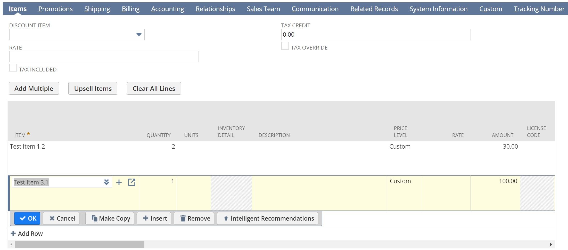The image size is (568, 250).
Task: Open the Discount Item dropdown
Action: click(x=139, y=34)
